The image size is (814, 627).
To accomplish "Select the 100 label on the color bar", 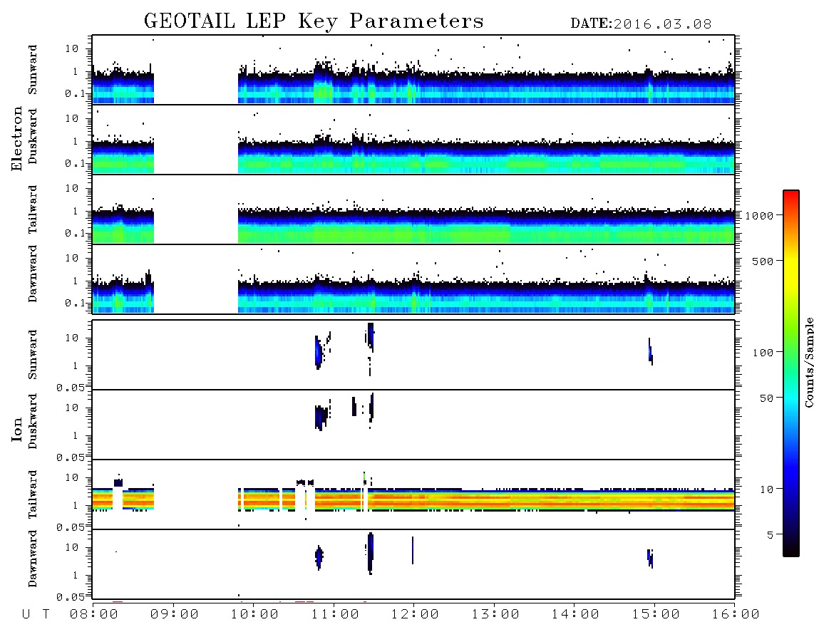I will [763, 353].
